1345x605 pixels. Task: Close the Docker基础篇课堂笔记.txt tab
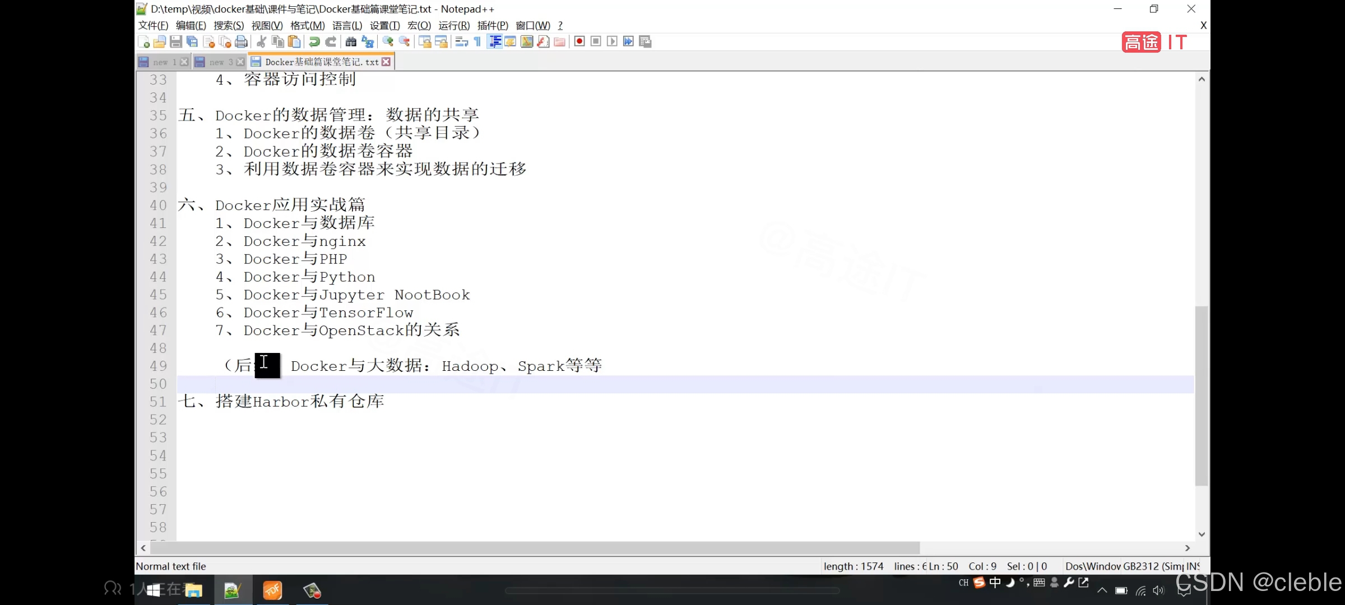(x=386, y=62)
